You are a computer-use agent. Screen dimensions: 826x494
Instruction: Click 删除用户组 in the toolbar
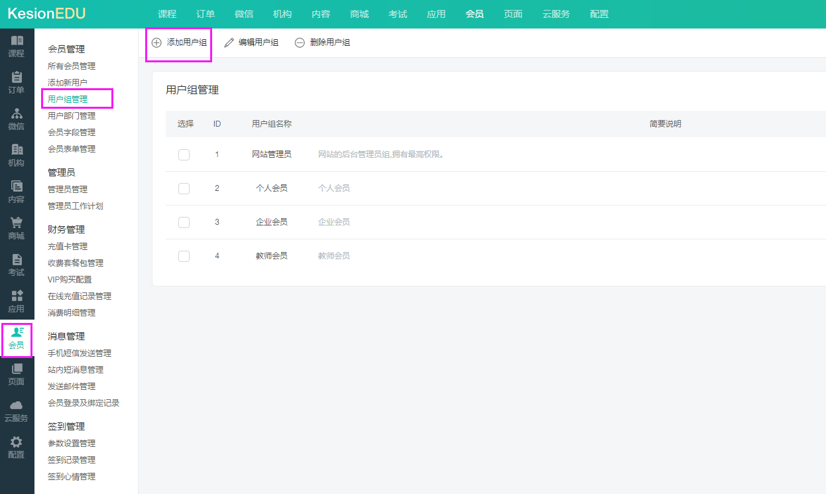click(322, 42)
